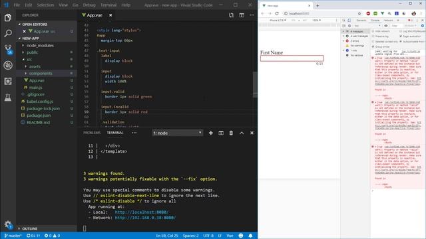
Task: Enable Log XMLHttpRequests checkbox
Action: point(401,31)
